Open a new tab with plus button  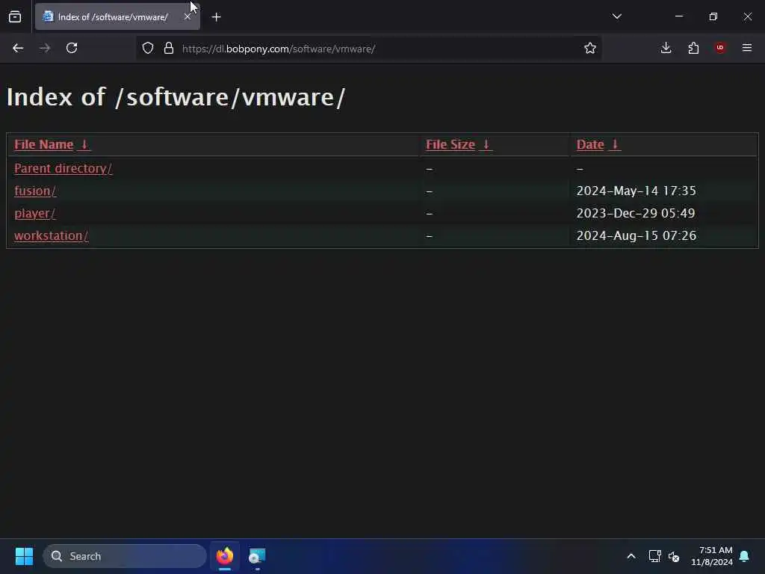point(217,17)
